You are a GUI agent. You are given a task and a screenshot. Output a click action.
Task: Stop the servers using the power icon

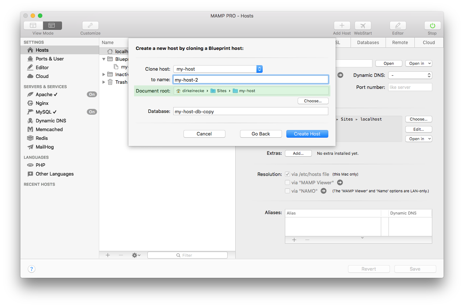coord(432,25)
